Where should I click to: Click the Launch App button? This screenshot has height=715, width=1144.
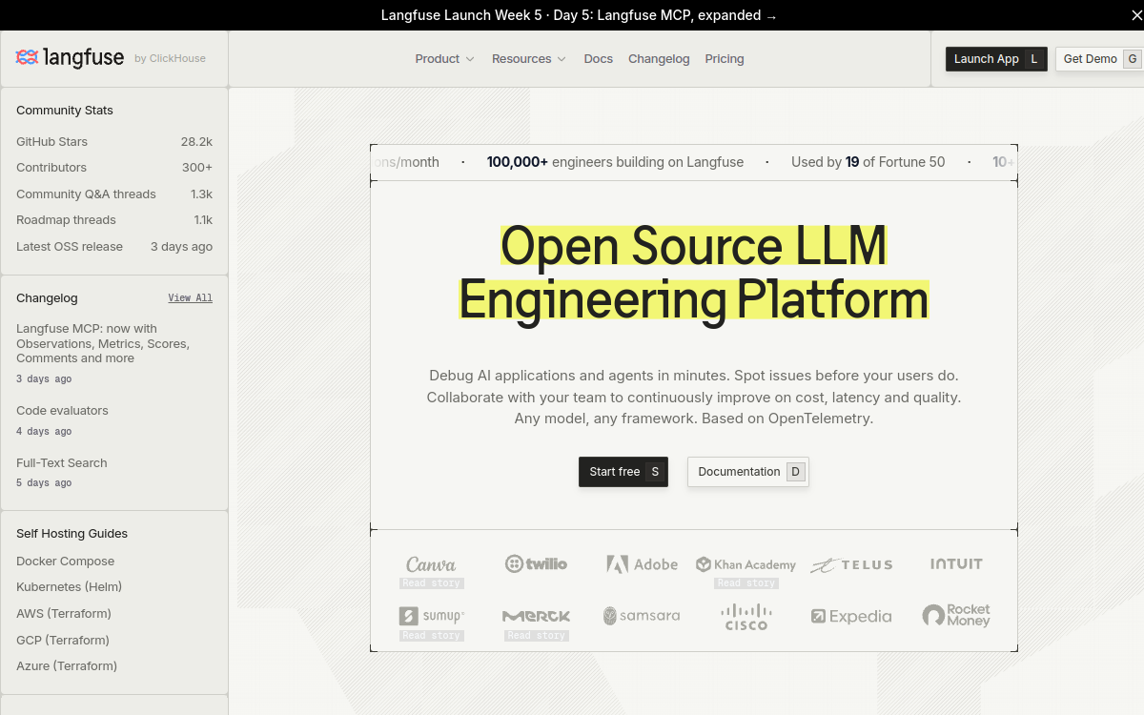[996, 59]
